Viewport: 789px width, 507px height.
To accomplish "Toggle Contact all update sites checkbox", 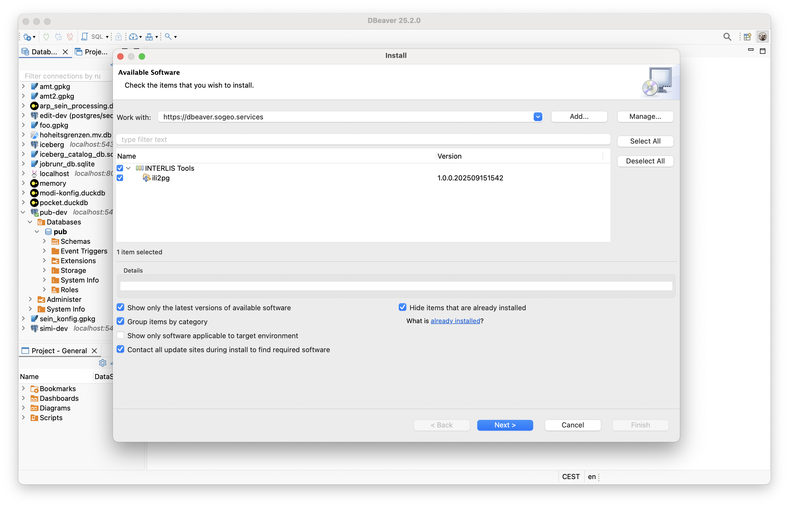I will coord(120,349).
